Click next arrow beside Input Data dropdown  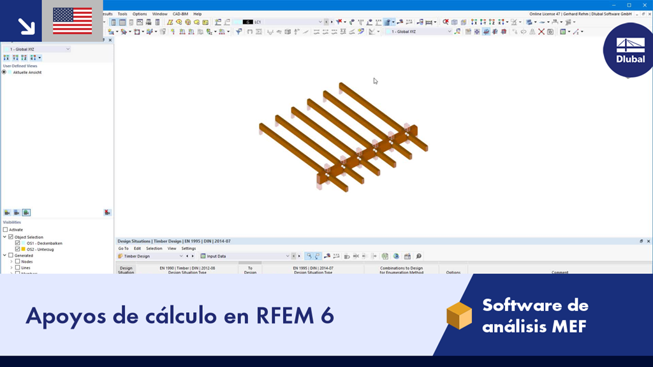pyautogui.click(x=299, y=256)
